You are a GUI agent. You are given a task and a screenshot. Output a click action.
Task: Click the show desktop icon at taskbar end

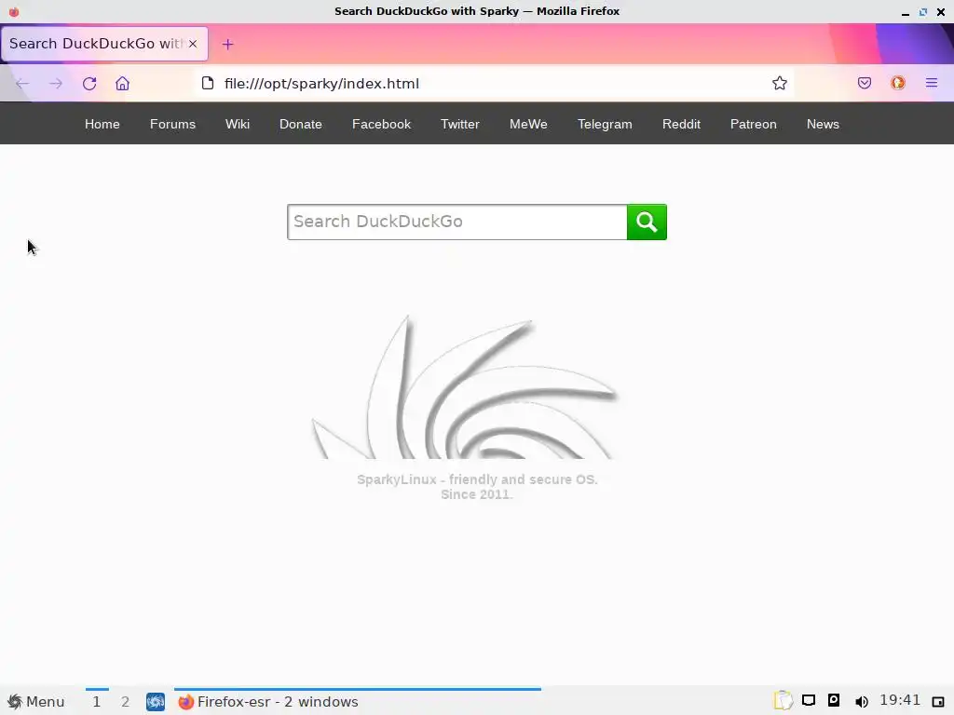point(938,702)
